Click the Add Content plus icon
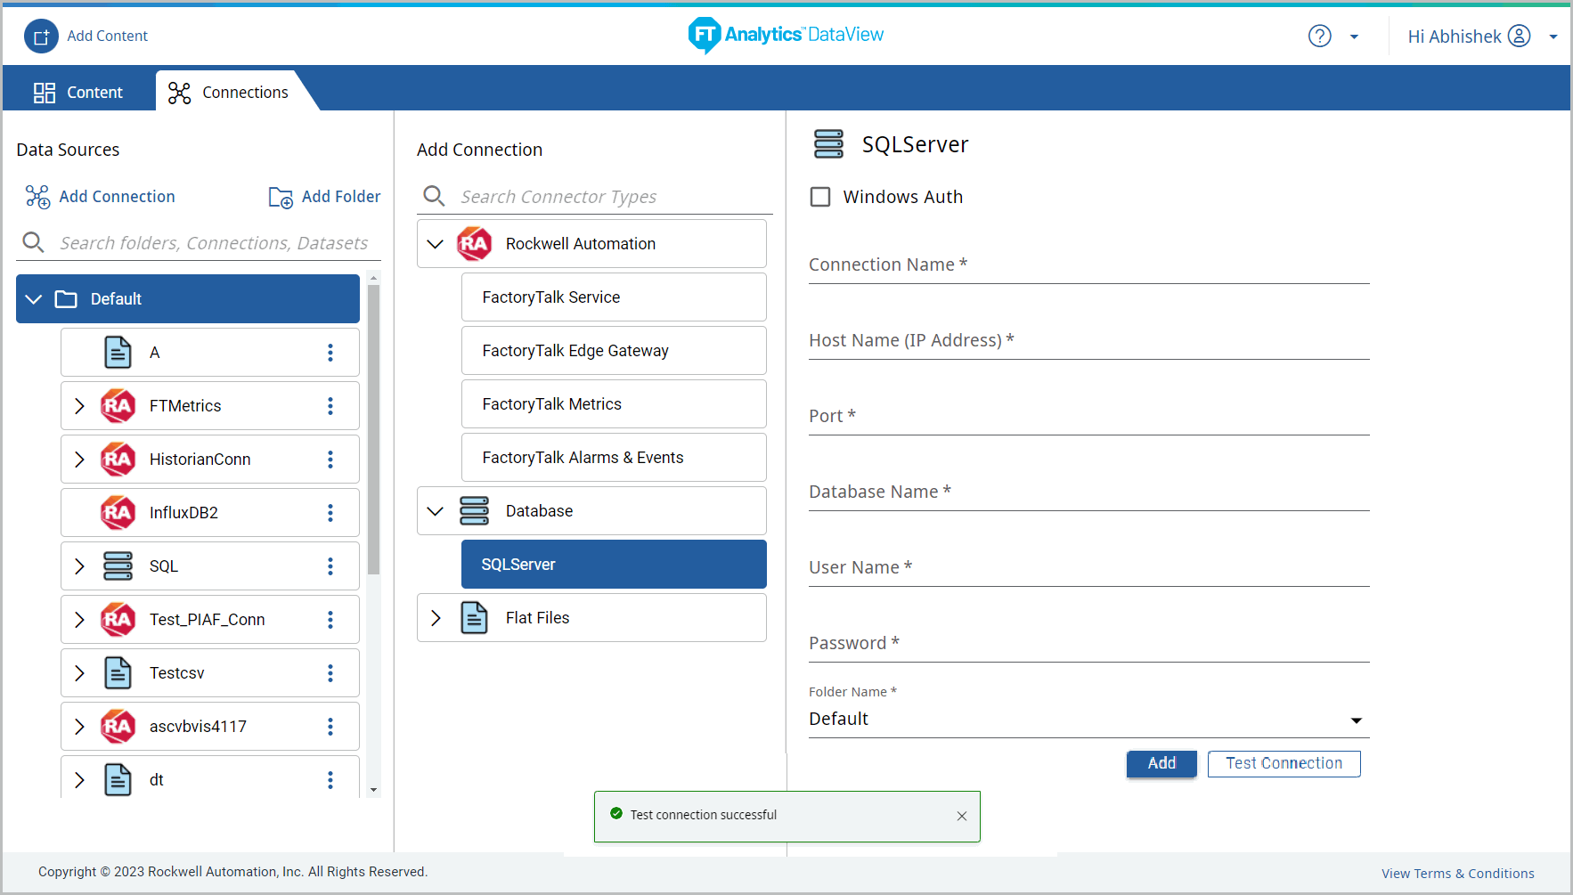This screenshot has width=1573, height=895. point(41,37)
